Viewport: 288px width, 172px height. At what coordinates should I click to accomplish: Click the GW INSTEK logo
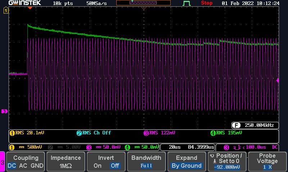tap(25, 3)
